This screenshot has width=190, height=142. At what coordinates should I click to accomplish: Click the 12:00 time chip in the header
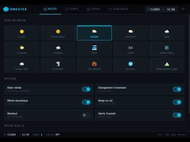click(171, 9)
